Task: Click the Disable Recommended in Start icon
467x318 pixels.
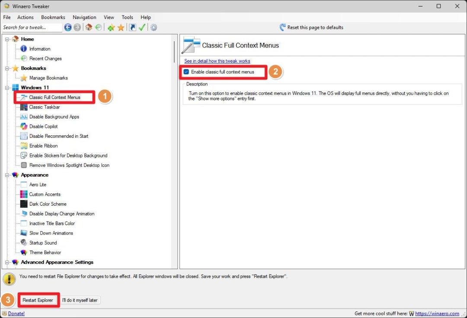Action: click(23, 136)
